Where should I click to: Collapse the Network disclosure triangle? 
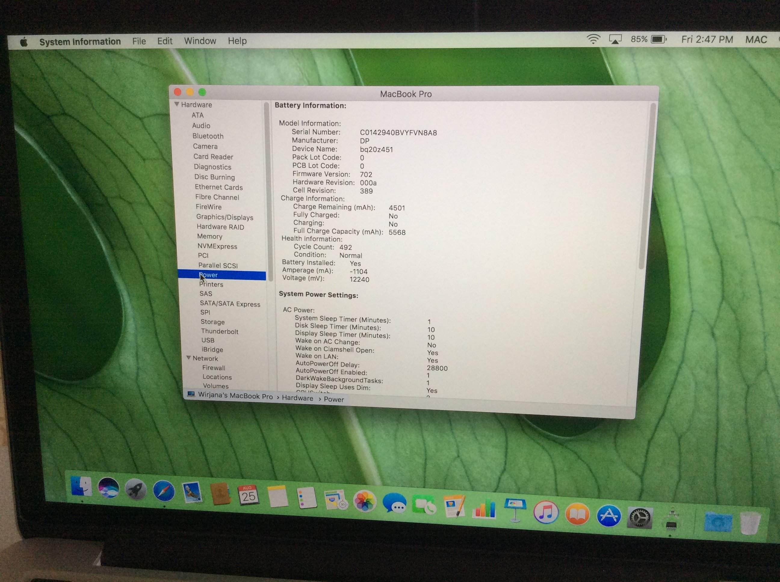pos(189,358)
